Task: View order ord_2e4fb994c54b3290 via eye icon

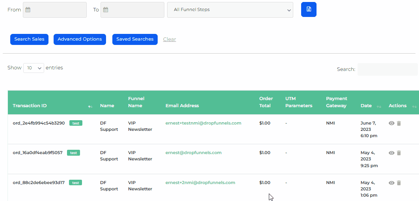Action: pos(391,123)
